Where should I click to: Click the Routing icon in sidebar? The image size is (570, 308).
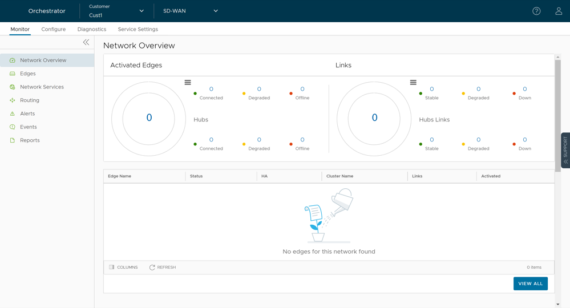tap(13, 100)
